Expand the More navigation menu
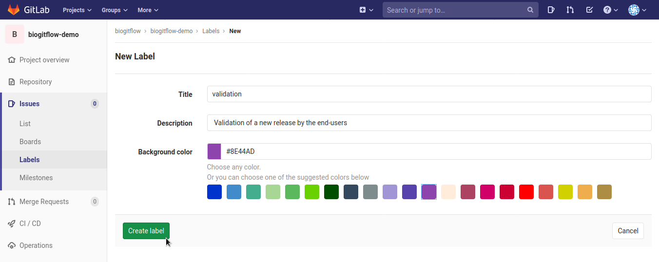 (x=148, y=10)
